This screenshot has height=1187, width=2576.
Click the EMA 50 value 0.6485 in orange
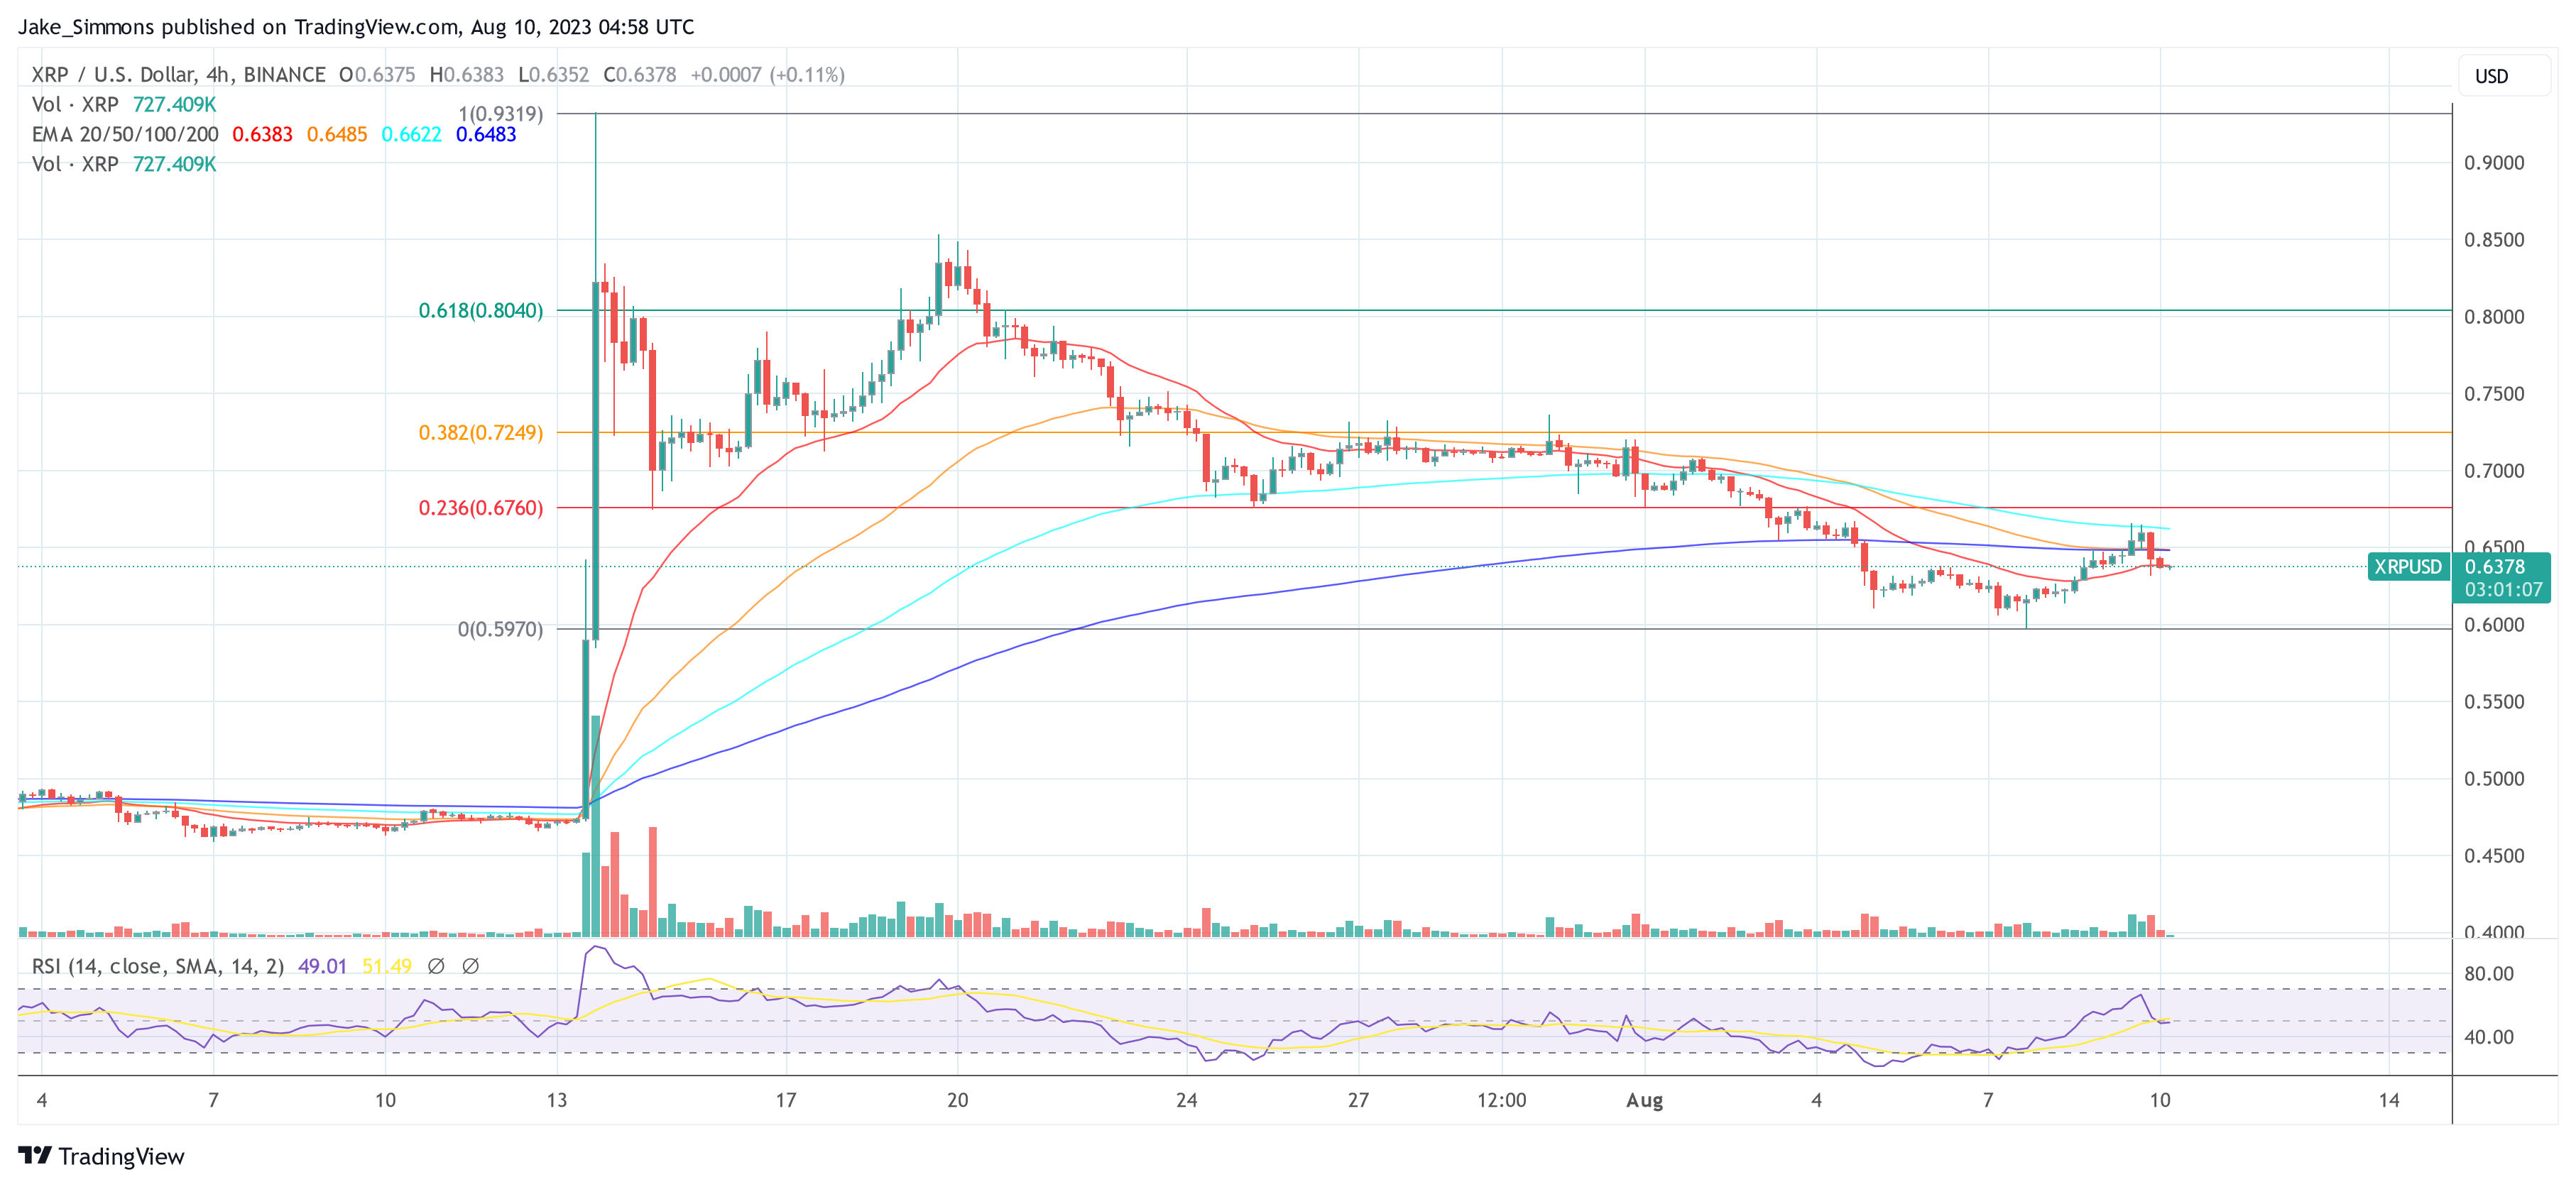point(337,135)
